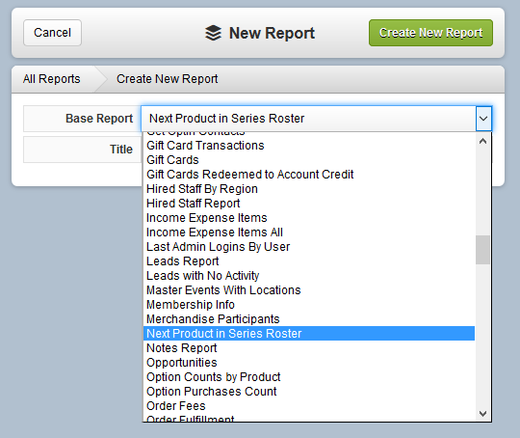Screen dimensions: 520x438
Task: Select Hired Staff By Region
Action: click(x=309, y=189)
